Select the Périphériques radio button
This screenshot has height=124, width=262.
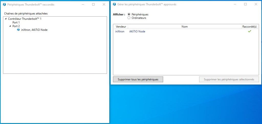tap(129, 15)
